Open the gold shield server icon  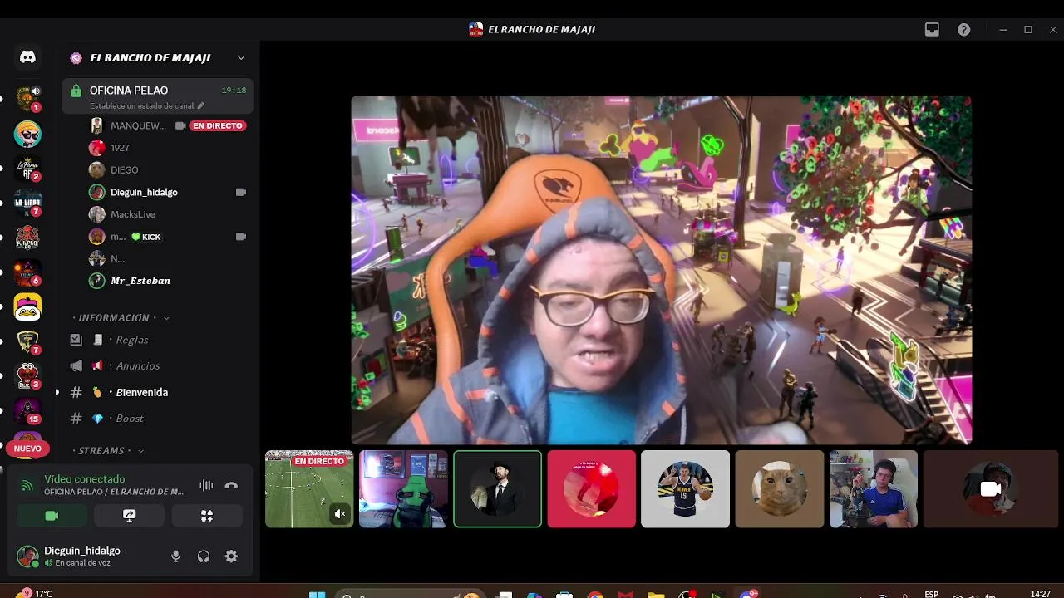(x=27, y=341)
